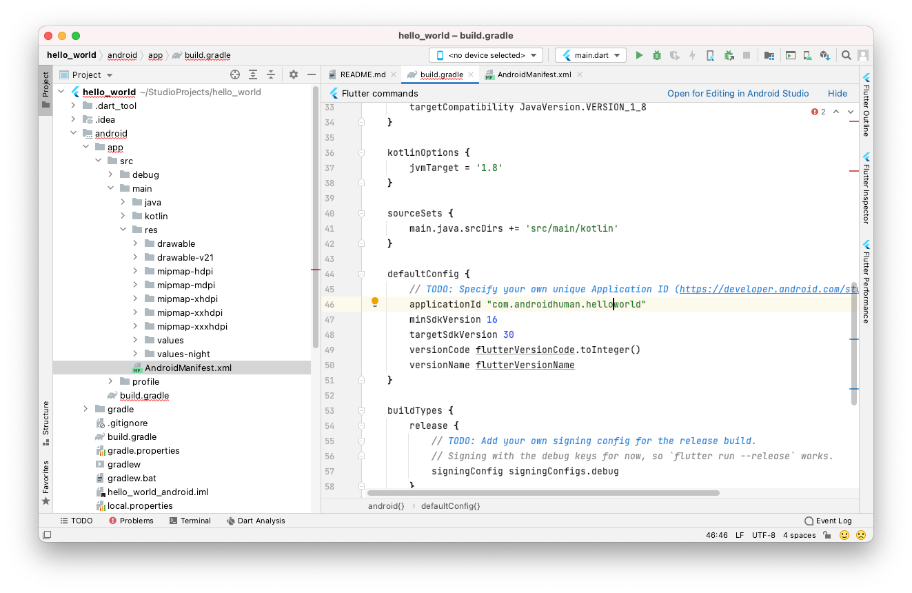Start debugging with the green bug icon

[657, 55]
